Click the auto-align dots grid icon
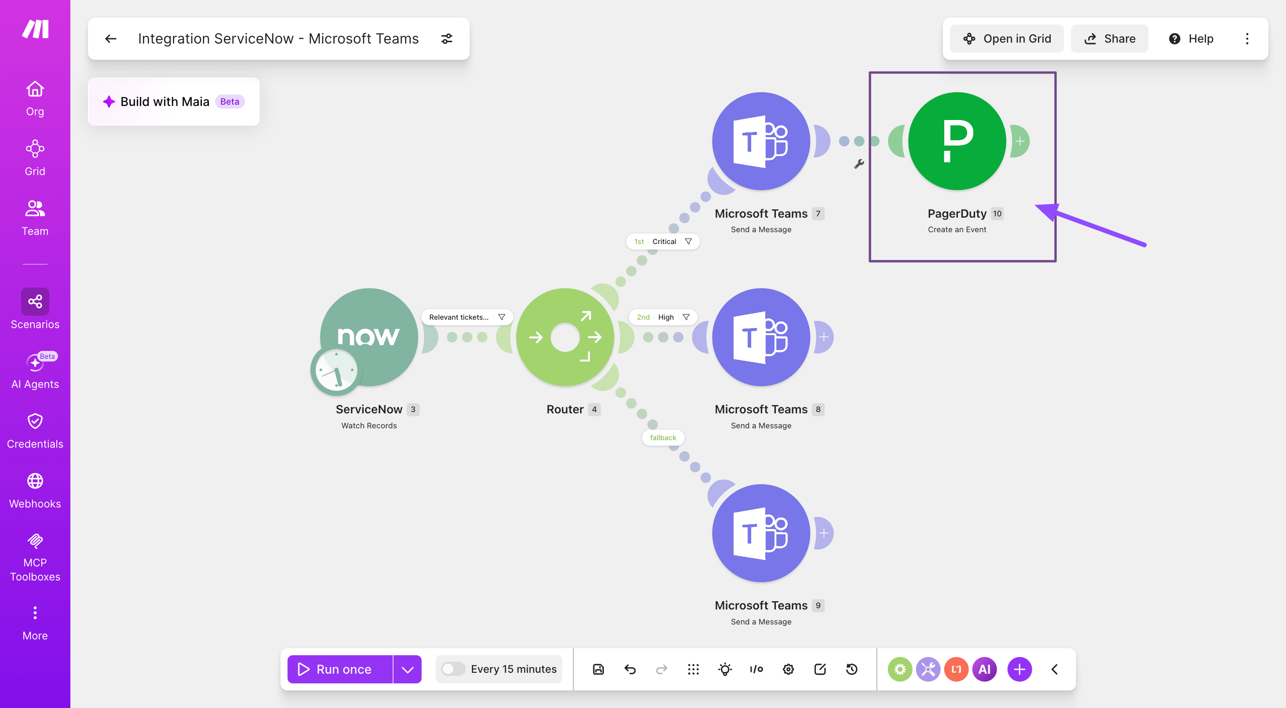The image size is (1286, 708). point(694,669)
